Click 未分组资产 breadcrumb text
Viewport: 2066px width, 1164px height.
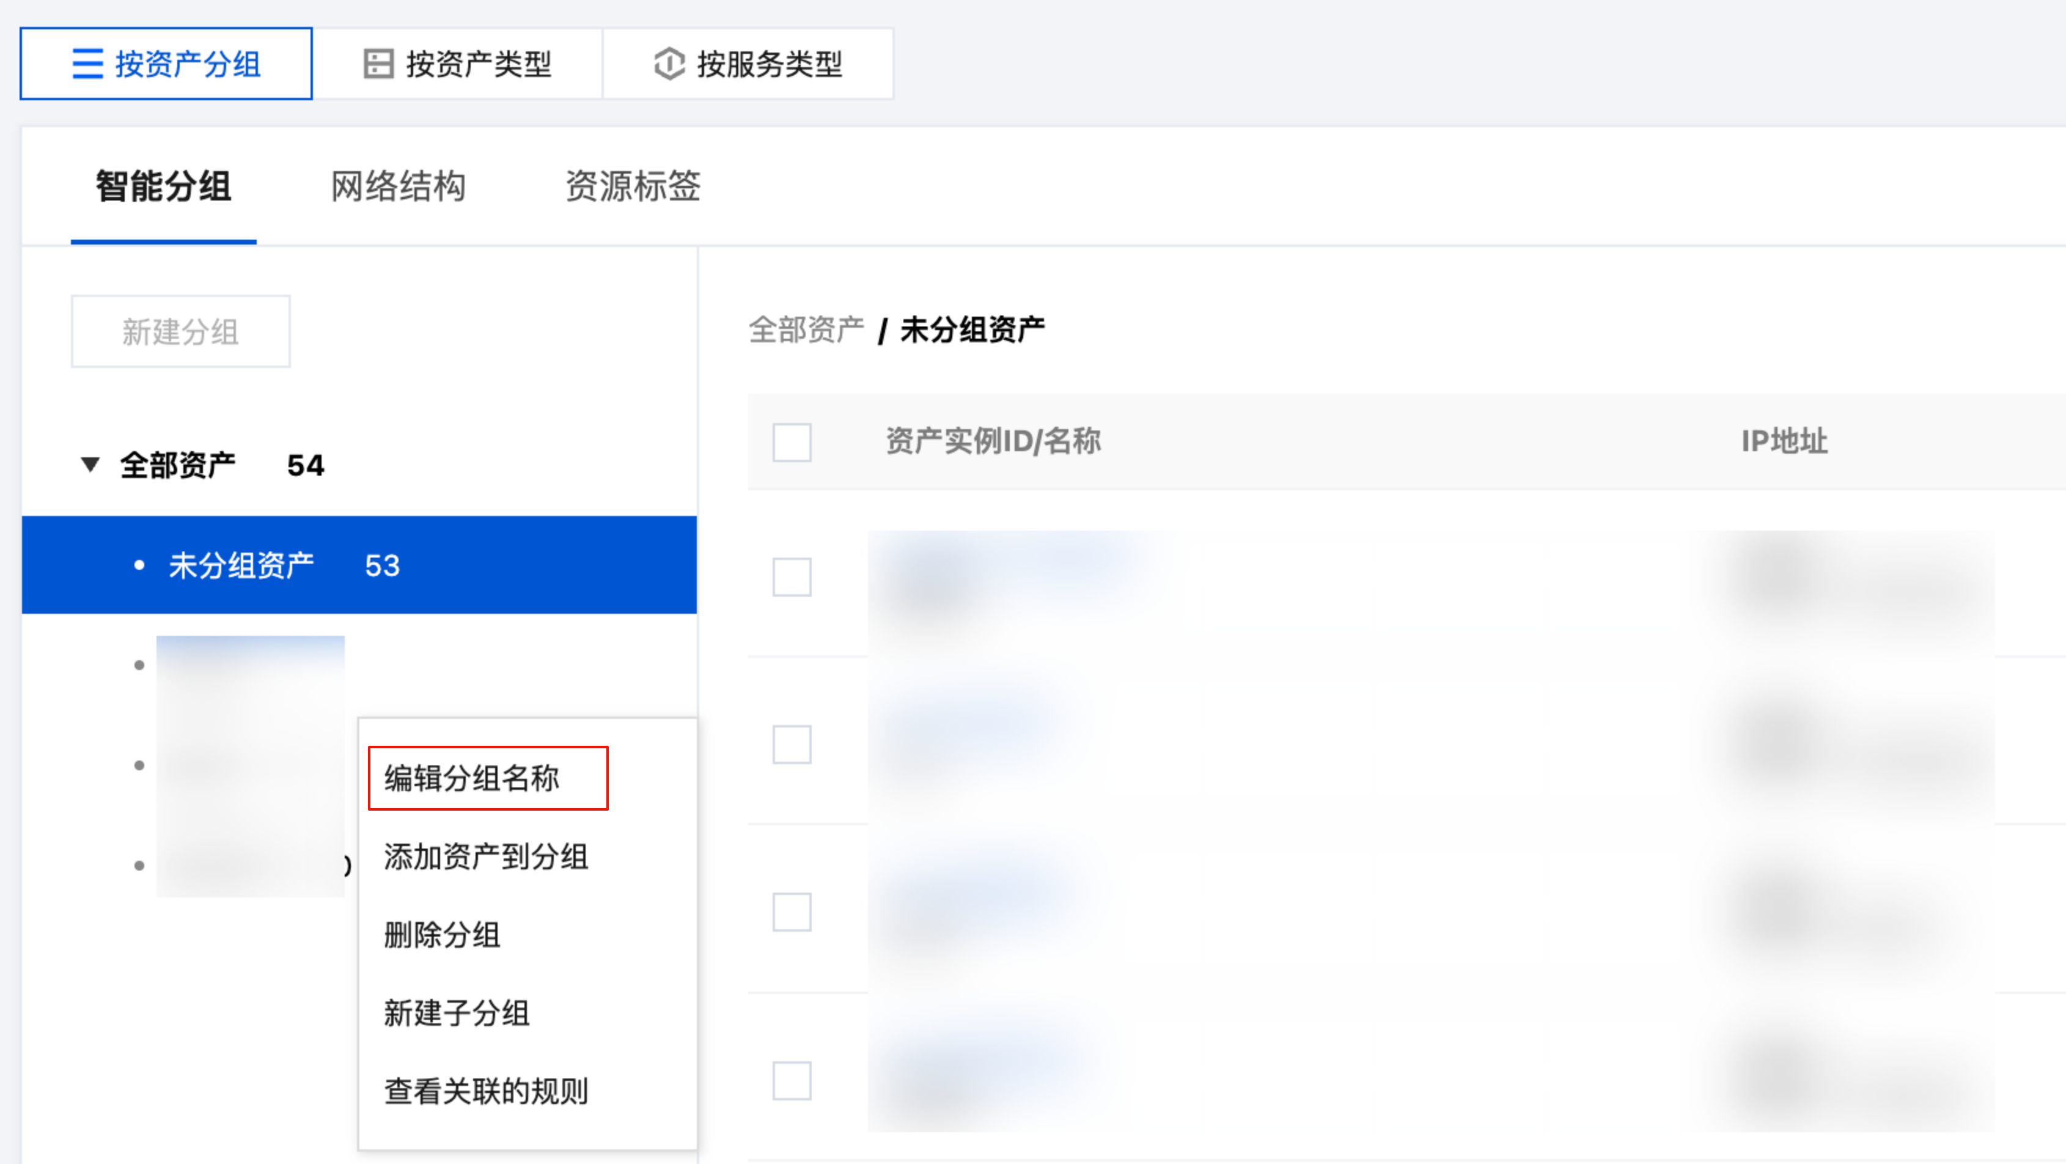pos(972,330)
